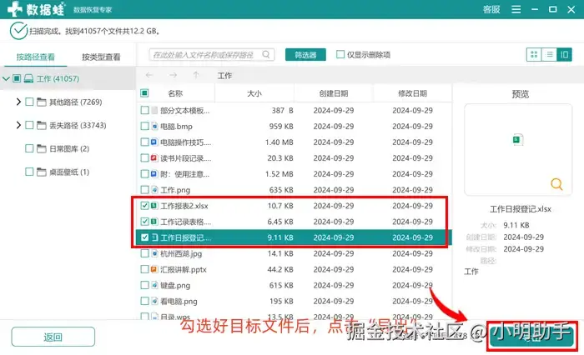The image size is (584, 355).
Task: Click the 电脑.bmp image file icon
Action: [x=154, y=126]
